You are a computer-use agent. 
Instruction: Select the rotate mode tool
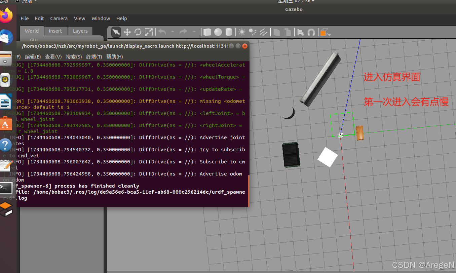tap(138, 32)
